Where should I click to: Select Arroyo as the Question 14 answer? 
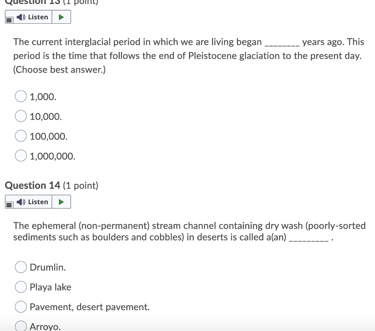coord(21,326)
